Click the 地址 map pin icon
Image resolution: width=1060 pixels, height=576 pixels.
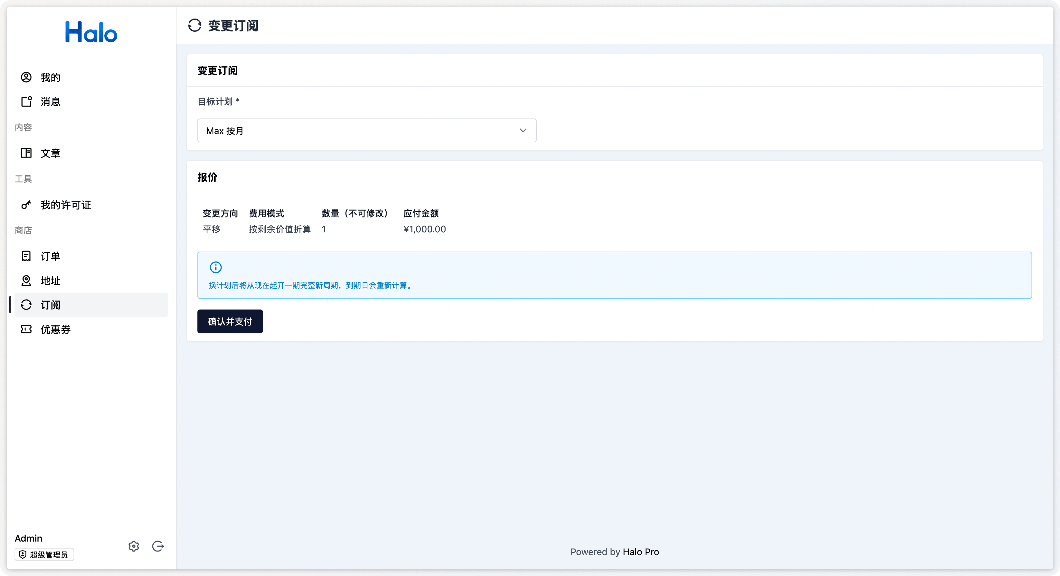26,281
